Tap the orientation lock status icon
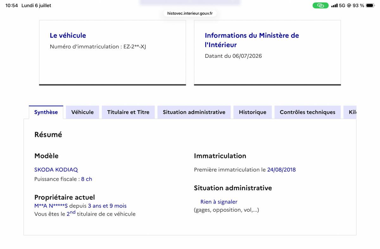The width and height of the screenshot is (380, 249). 349,5
